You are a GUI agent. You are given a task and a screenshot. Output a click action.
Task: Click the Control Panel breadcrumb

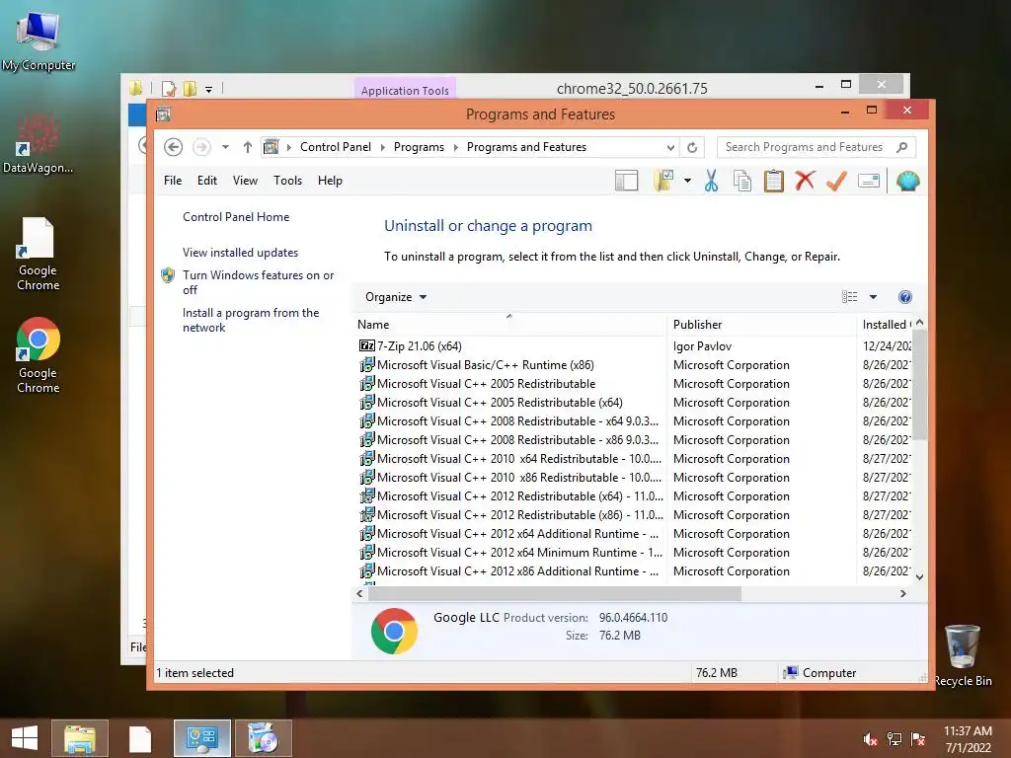(336, 148)
